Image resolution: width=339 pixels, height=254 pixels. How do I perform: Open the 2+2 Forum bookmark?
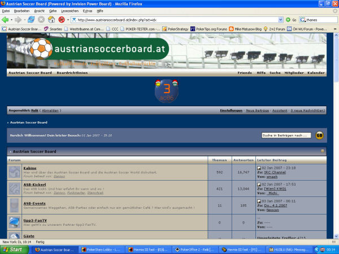point(275,29)
